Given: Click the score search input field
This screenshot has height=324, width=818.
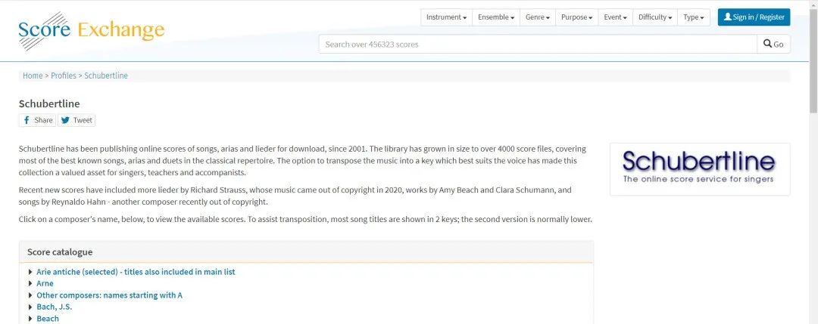Looking at the screenshot, I should [538, 44].
